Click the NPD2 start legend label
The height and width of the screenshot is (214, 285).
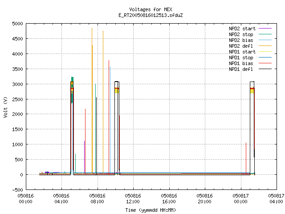point(242,29)
